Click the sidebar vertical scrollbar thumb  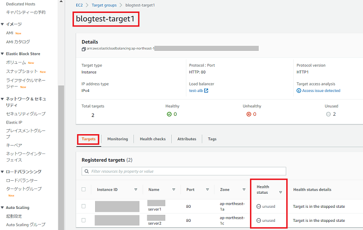pos(61,157)
